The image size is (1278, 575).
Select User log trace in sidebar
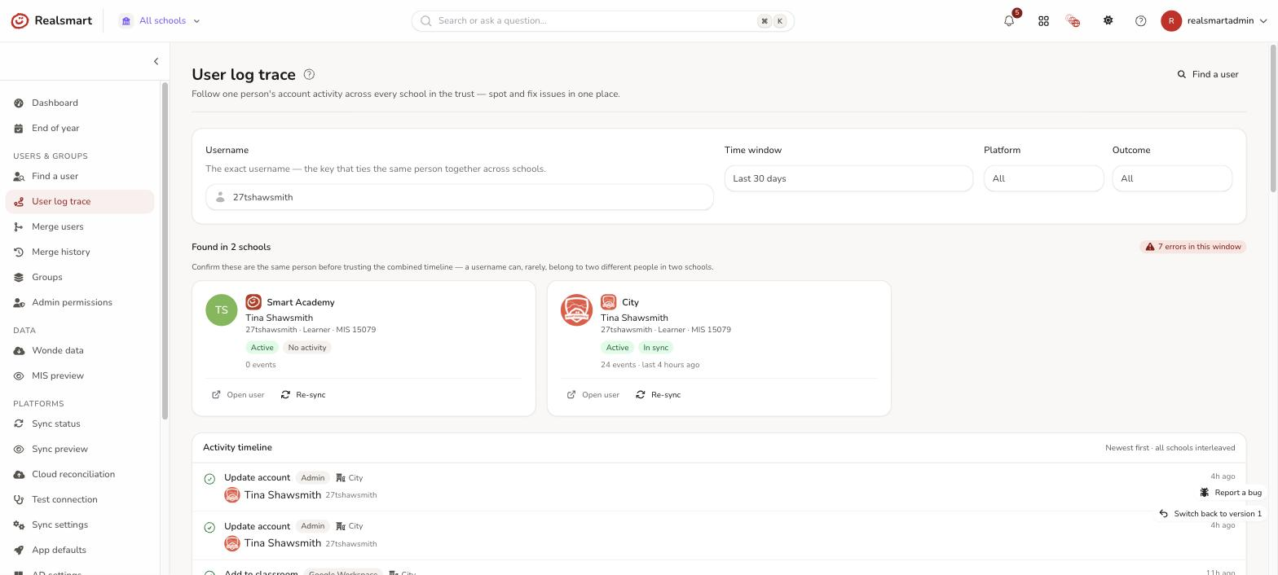coord(79,201)
